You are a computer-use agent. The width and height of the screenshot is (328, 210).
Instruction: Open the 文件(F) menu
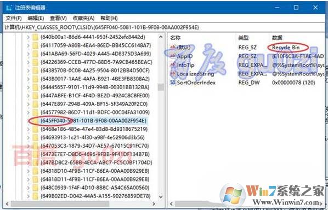coord(14,19)
